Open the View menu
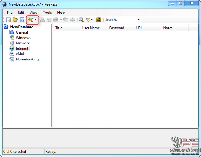The image size is (201, 157). (x=33, y=13)
